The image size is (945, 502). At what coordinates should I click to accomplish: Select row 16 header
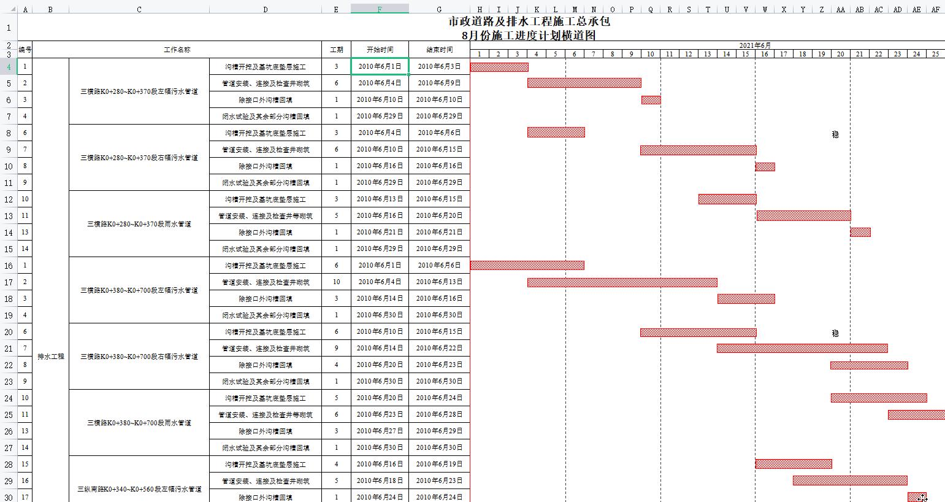tap(9, 265)
